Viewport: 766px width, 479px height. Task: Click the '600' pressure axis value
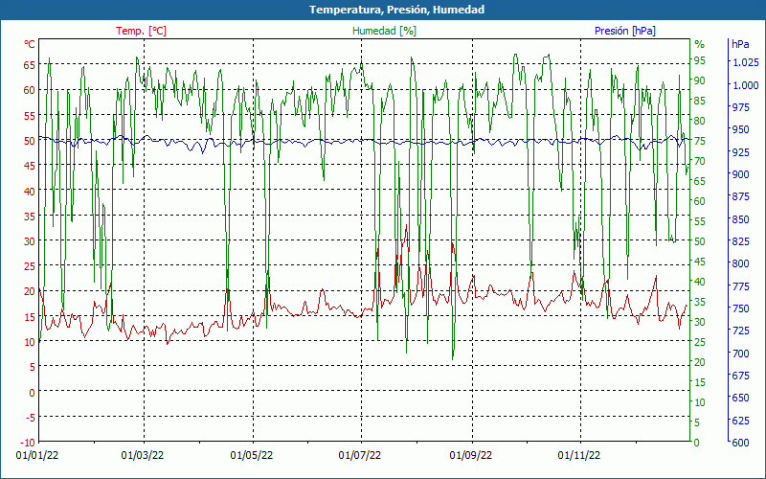(x=741, y=443)
